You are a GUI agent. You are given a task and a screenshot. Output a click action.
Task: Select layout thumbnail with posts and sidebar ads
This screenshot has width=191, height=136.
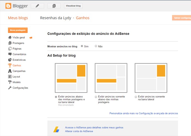[x=71, y=78]
